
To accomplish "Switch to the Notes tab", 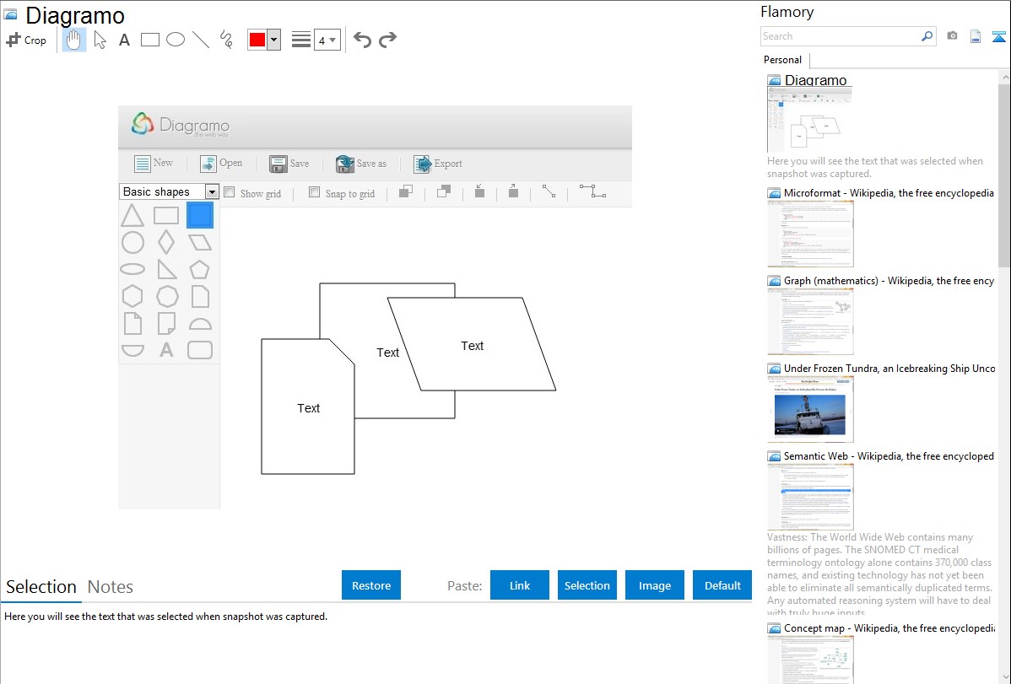I will tap(111, 587).
